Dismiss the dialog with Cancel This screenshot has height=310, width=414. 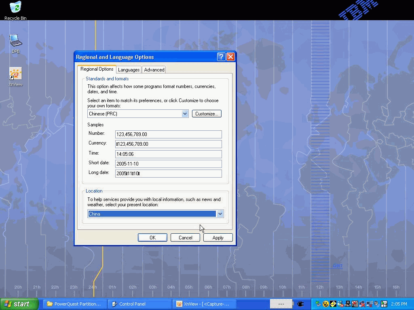185,238
